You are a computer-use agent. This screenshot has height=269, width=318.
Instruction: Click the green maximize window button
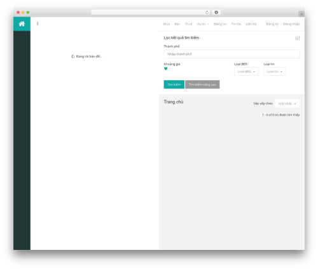28,12
